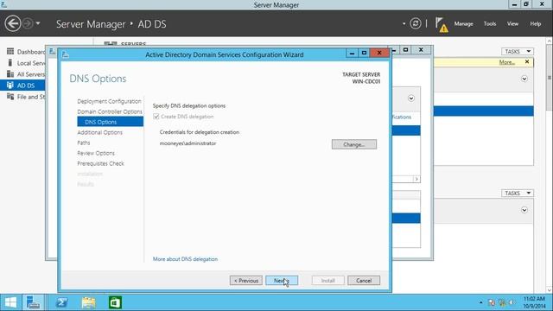Click the wizard title bar icon
This screenshot has height=311, width=553.
coord(66,54)
